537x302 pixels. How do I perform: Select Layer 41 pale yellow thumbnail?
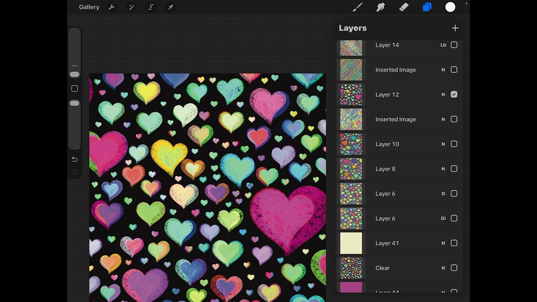(351, 243)
